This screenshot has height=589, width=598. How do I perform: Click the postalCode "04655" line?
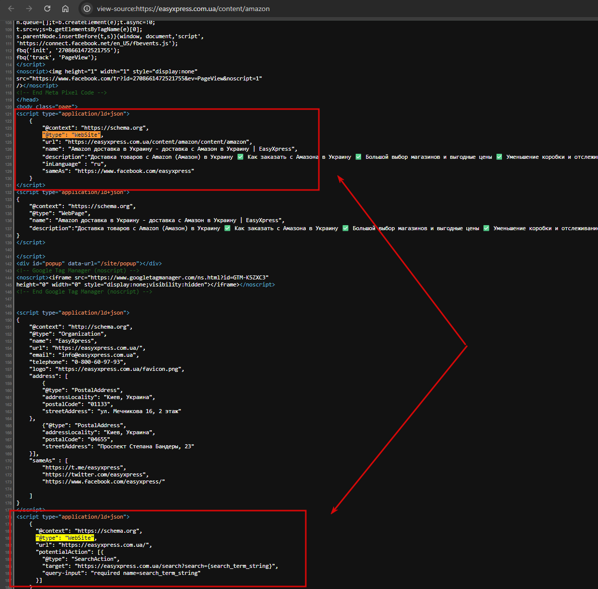click(78, 439)
